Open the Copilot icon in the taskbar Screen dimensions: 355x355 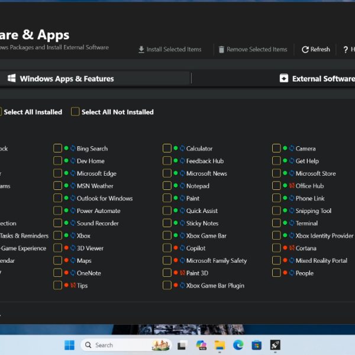coord(201,345)
